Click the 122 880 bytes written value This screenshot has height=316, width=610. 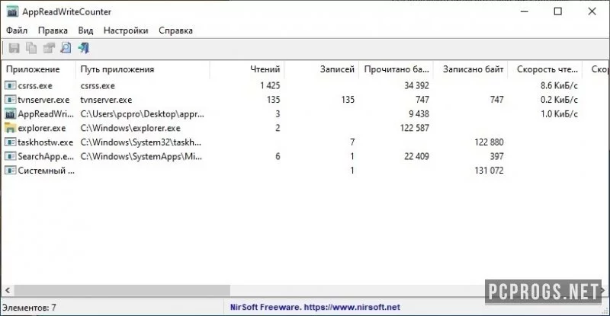click(x=489, y=142)
